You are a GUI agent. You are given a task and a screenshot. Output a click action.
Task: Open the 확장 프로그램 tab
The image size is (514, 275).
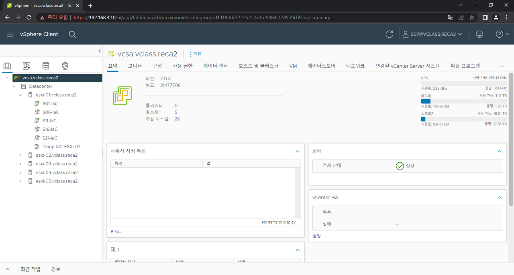pos(465,66)
